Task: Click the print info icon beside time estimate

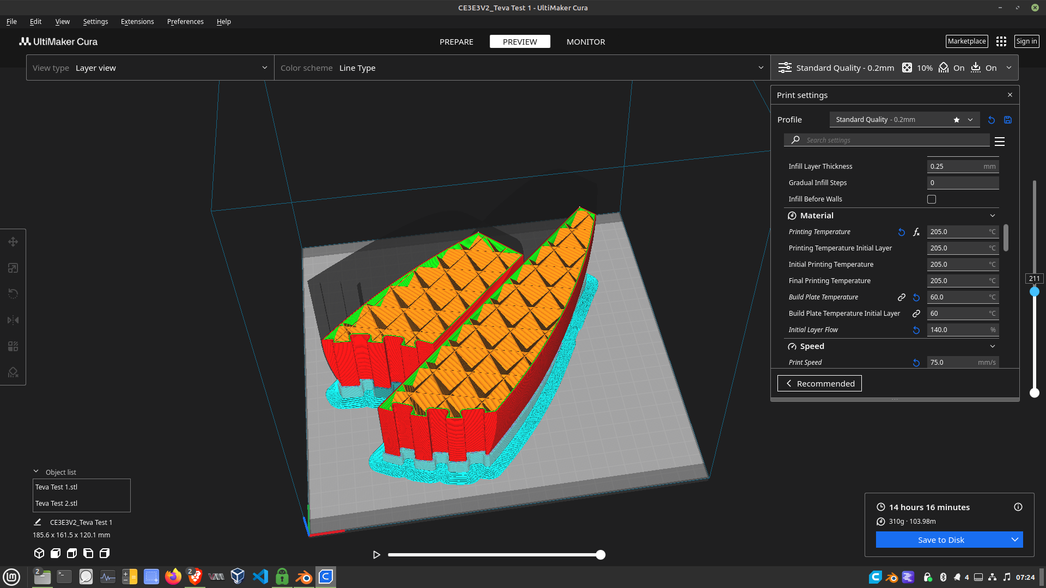Action: pyautogui.click(x=1018, y=507)
